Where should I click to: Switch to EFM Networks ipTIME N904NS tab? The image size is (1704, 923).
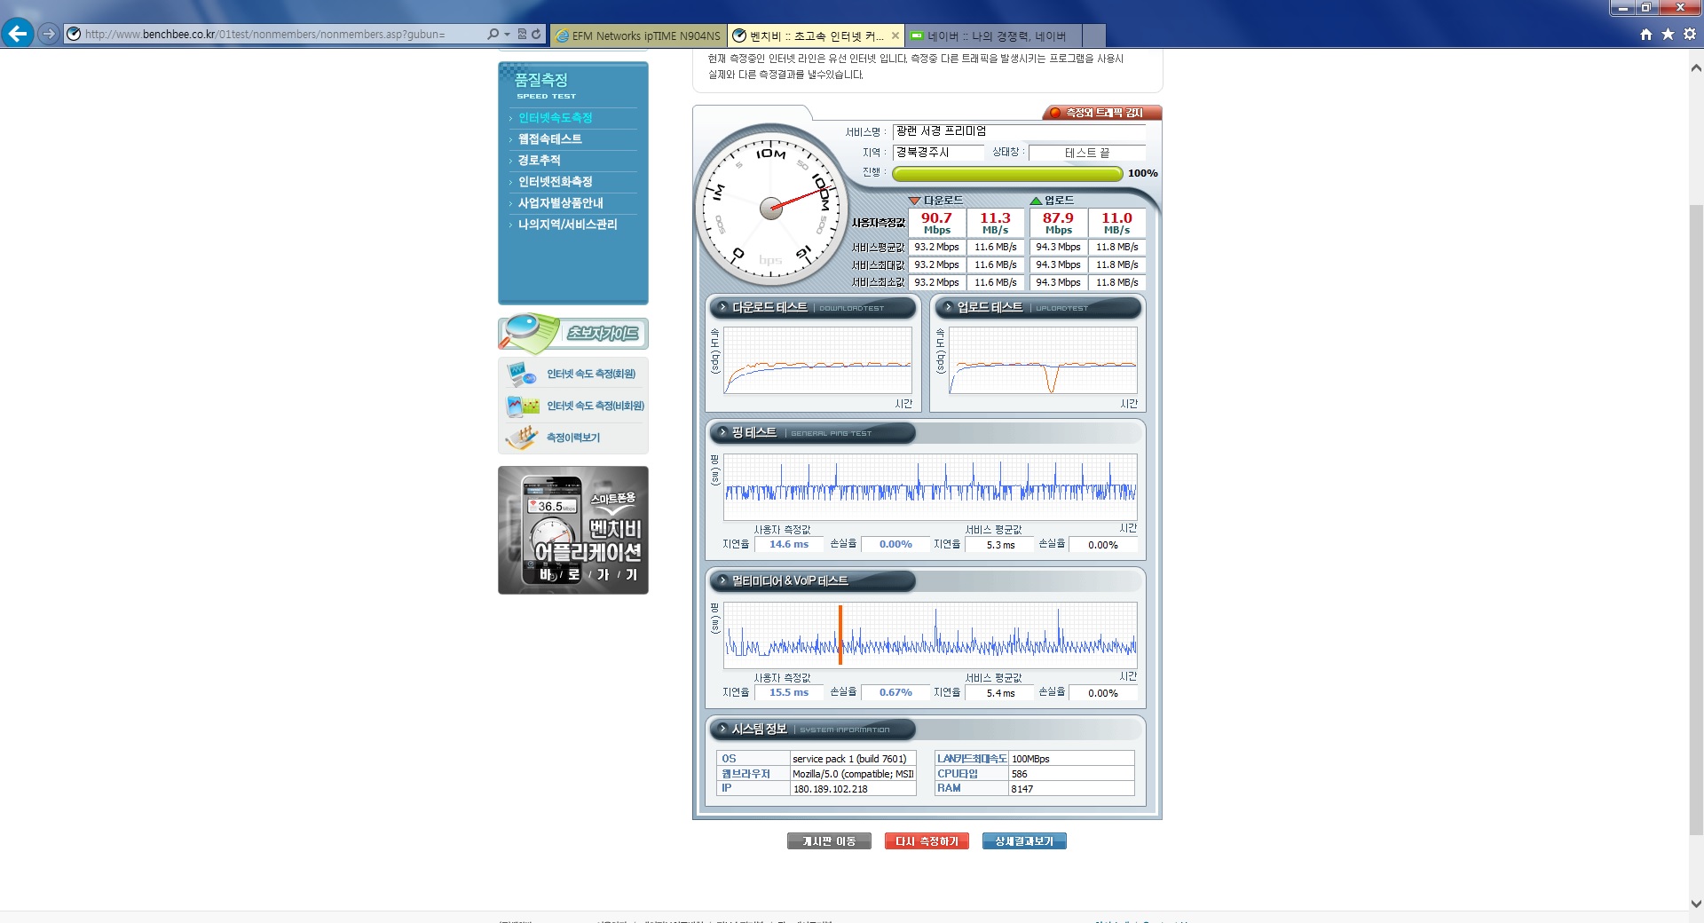638,35
